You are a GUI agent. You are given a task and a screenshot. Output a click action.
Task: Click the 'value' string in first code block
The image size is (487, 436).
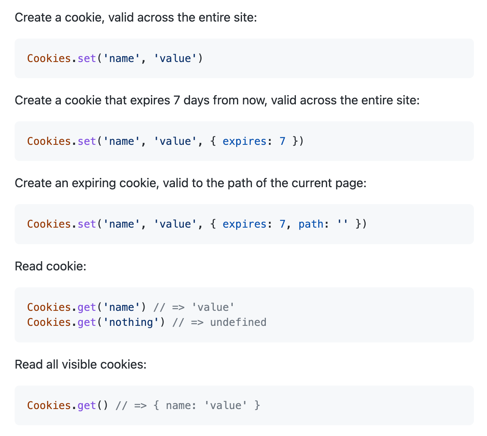click(175, 59)
